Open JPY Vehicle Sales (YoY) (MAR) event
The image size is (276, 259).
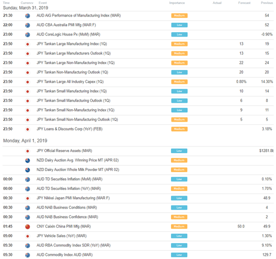click(x=62, y=236)
